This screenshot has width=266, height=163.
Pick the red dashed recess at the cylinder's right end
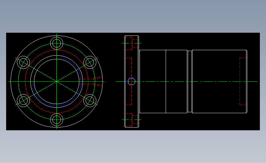(243, 81)
